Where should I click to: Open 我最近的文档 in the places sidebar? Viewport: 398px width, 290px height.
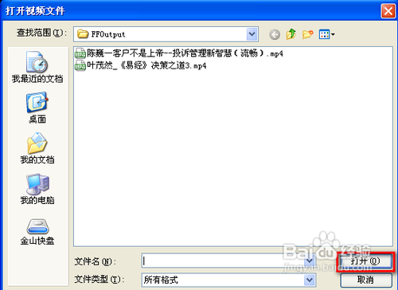pos(37,67)
